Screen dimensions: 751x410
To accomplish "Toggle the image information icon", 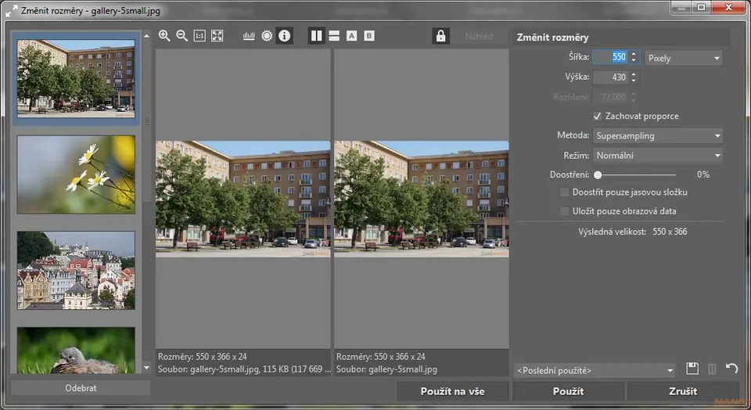I will pyautogui.click(x=284, y=36).
